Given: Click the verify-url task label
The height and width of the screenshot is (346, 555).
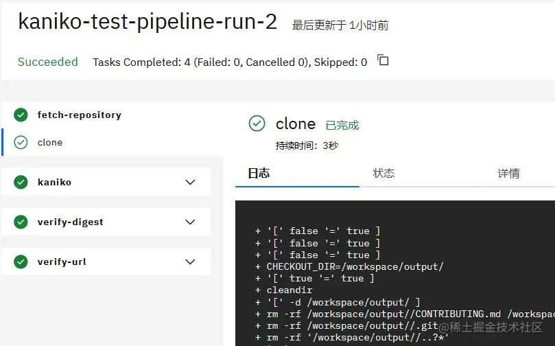Looking at the screenshot, I should coord(62,262).
